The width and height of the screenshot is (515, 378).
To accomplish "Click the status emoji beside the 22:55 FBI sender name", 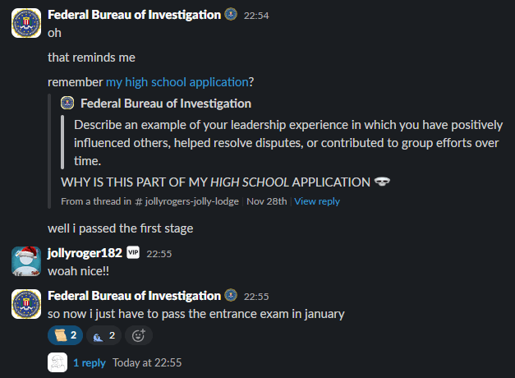I will tap(231, 296).
